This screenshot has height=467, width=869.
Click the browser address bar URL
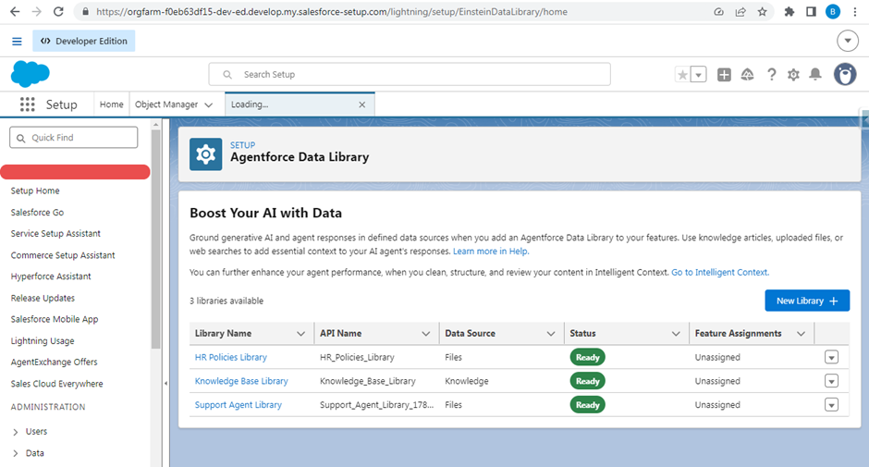point(331,12)
